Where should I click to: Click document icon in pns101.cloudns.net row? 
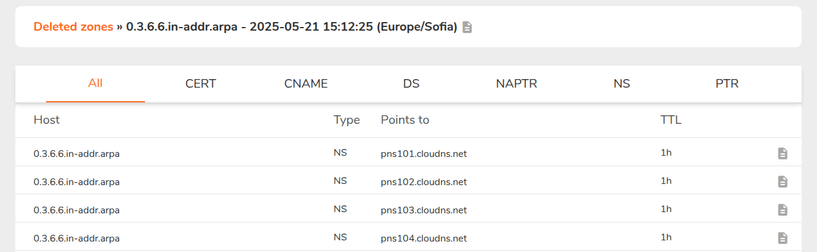[x=782, y=153]
